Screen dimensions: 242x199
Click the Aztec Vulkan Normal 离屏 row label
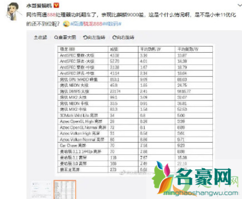tap(82, 139)
